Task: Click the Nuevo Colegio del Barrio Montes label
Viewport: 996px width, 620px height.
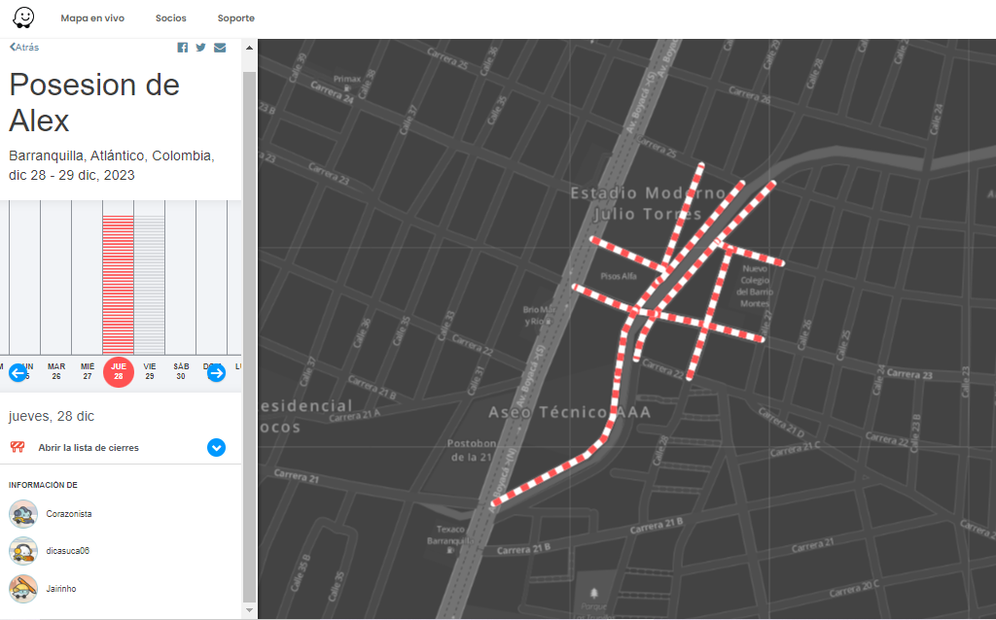Action: [755, 287]
